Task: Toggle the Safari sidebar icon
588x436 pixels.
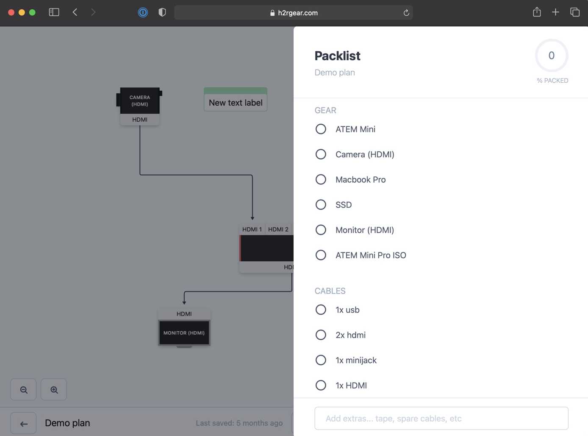Action: [54, 12]
